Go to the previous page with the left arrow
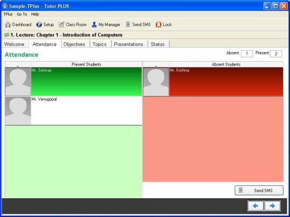This screenshot has width=290, height=217. (x=256, y=206)
